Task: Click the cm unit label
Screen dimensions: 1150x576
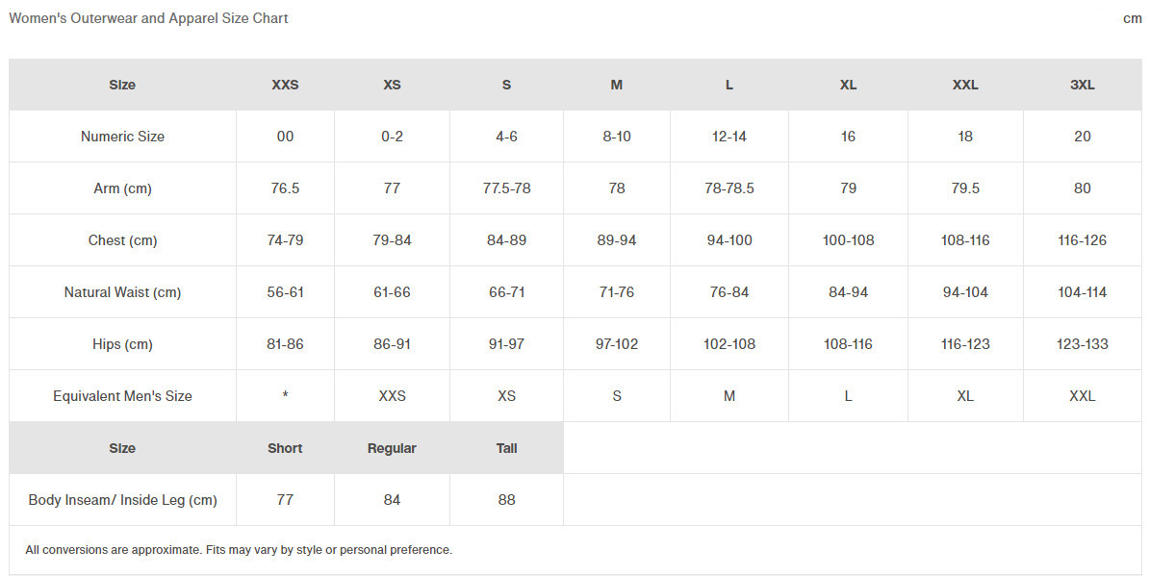Action: click(x=1132, y=18)
